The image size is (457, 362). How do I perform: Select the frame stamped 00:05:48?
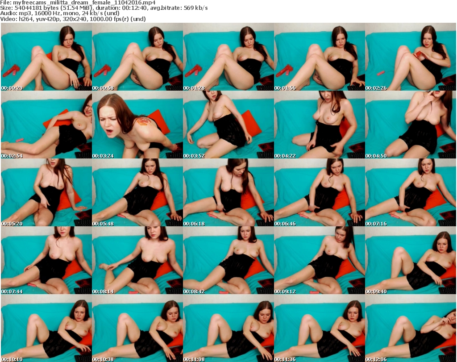point(137,192)
